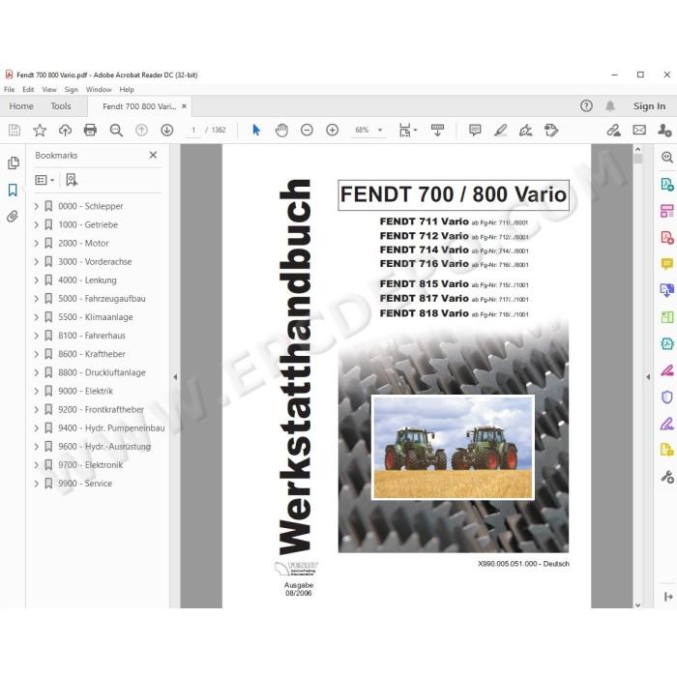Select the arrow selection tool
This screenshot has height=677, width=677.
(x=256, y=130)
